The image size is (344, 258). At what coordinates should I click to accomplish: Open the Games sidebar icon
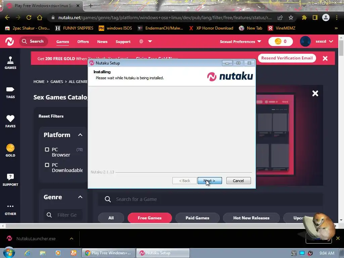click(10, 63)
